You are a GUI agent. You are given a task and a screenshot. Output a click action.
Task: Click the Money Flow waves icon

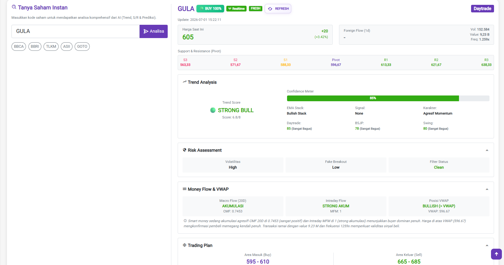[x=184, y=189]
